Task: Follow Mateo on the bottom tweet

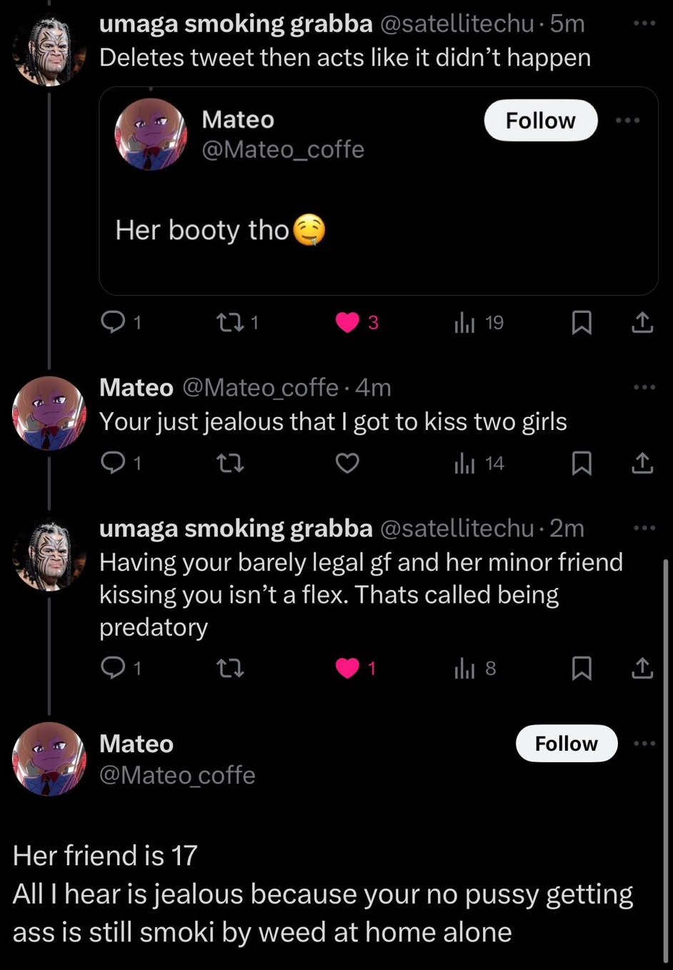Action: point(566,744)
